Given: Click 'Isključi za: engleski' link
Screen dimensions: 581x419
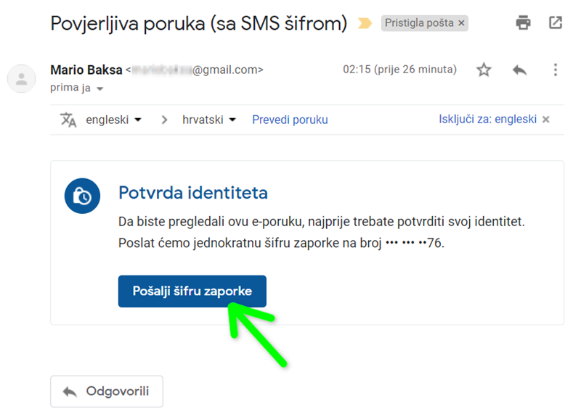Looking at the screenshot, I should [487, 120].
